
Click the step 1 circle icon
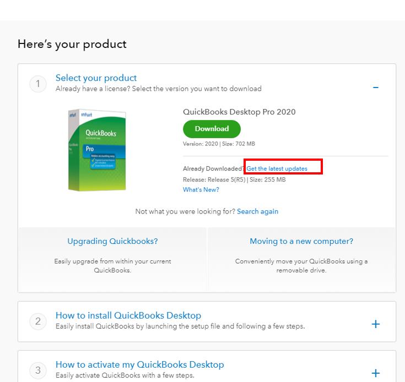[x=38, y=84]
